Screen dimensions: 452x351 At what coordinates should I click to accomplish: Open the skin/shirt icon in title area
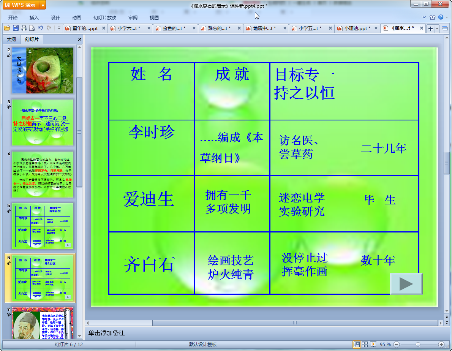(432, 17)
